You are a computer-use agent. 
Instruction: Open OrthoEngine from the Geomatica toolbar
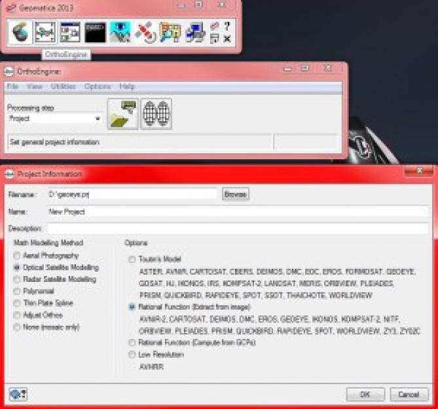[x=45, y=32]
